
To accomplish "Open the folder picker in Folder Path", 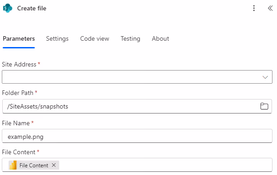I will pyautogui.click(x=264, y=106).
